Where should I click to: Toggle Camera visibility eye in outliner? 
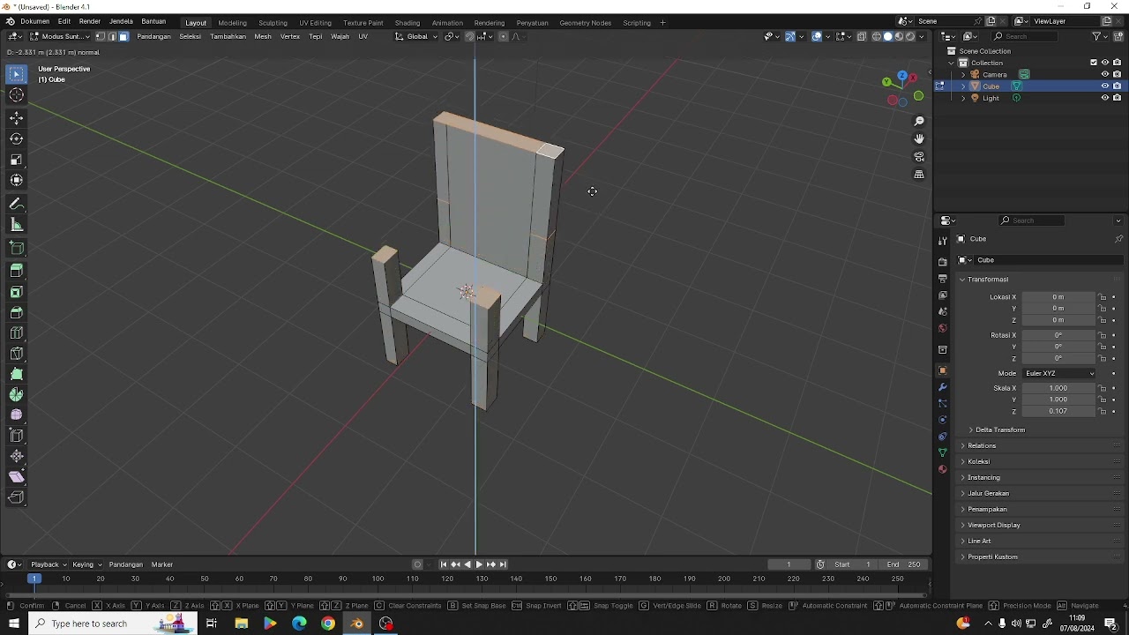[x=1104, y=75]
